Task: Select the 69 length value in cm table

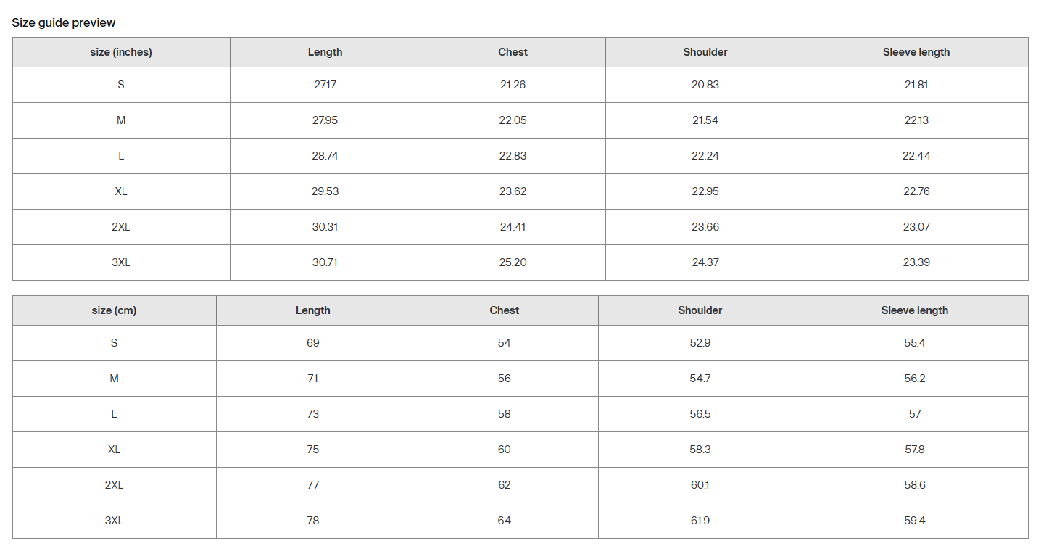Action: (x=313, y=343)
